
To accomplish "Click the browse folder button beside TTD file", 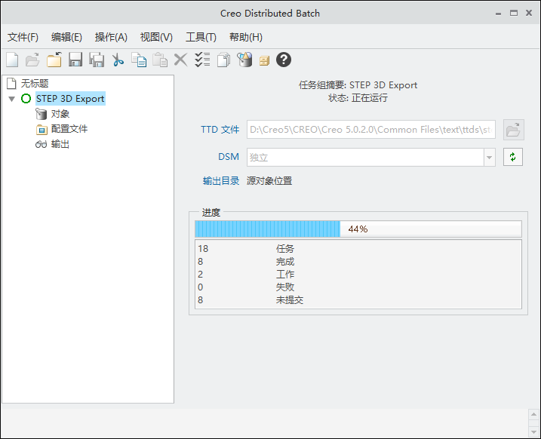I will point(513,130).
